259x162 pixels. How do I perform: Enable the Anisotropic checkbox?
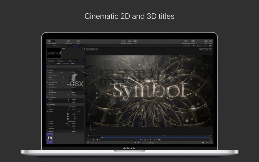[x=74, y=128]
